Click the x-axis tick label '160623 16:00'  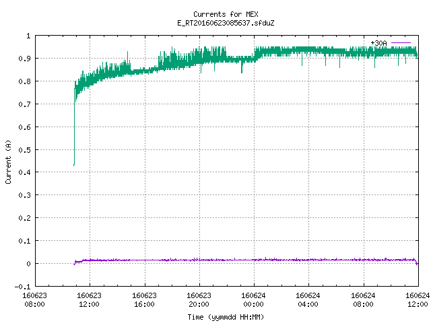[144, 300]
